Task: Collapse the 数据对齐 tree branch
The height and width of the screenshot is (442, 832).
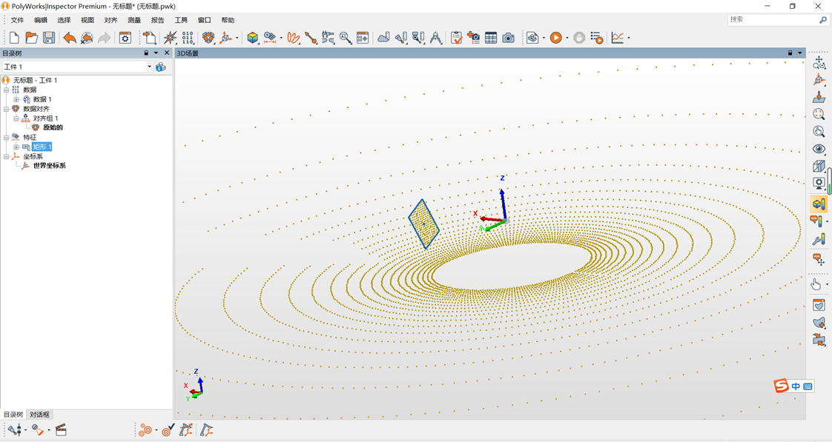Action: coord(7,109)
